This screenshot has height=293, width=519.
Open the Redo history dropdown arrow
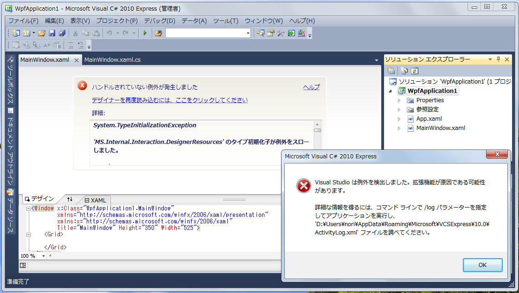(134, 33)
